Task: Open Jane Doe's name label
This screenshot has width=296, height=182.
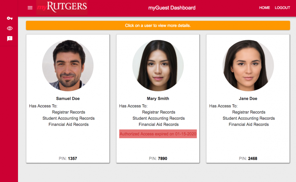Action: coord(248,99)
